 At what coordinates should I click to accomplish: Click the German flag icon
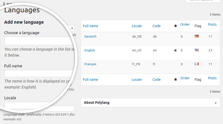(197, 36)
